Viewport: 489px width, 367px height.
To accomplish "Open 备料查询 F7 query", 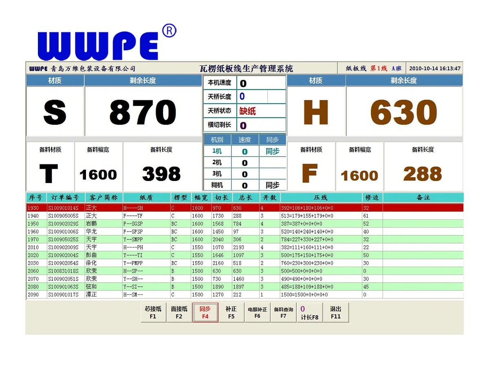I will (283, 312).
